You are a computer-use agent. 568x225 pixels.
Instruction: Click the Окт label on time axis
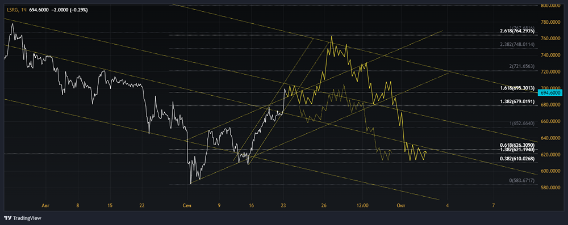click(x=400, y=206)
